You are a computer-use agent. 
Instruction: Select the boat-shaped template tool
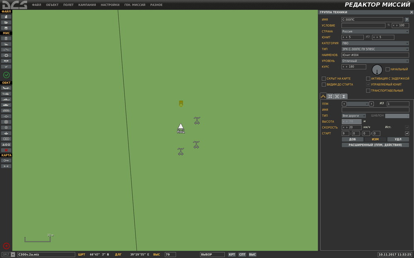click(x=6, y=133)
